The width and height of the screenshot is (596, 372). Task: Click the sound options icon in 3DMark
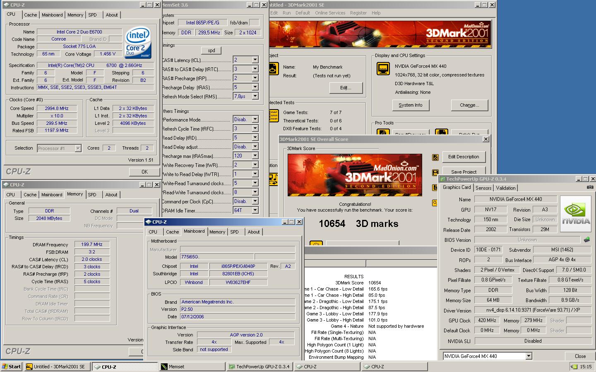point(273,179)
